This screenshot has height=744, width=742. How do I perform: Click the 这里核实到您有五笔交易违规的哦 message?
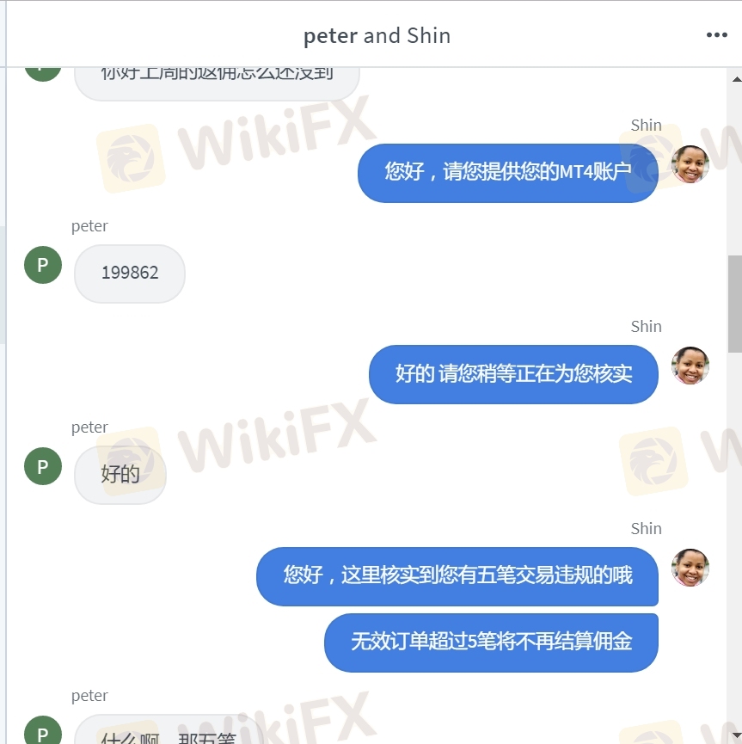coord(457,576)
